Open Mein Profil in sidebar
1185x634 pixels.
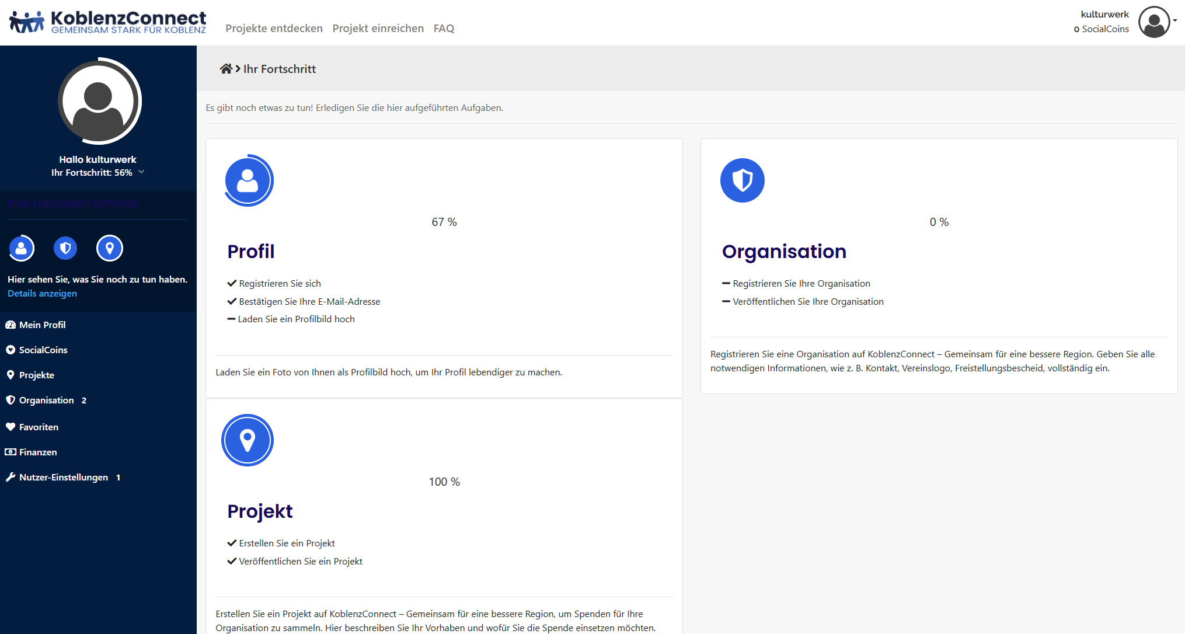coord(42,325)
